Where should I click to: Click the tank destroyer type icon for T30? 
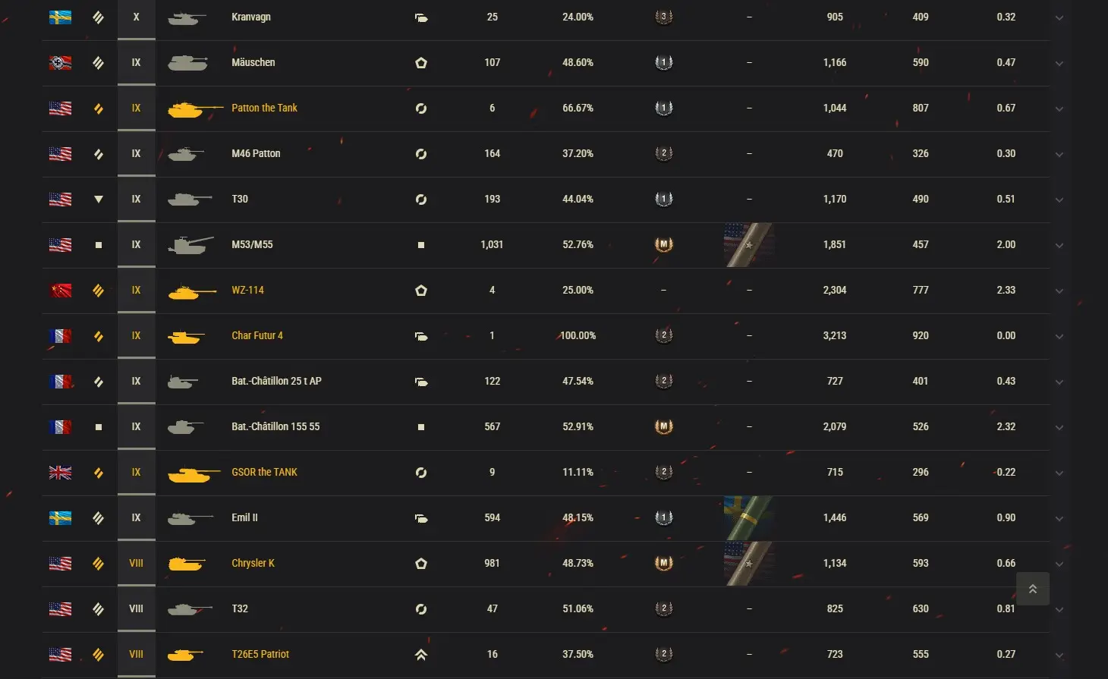click(x=98, y=199)
